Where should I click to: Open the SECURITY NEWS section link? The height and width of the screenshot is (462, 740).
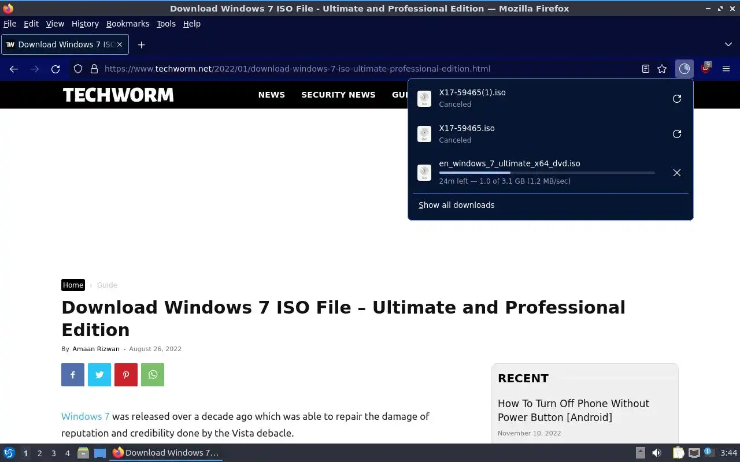tap(338, 95)
